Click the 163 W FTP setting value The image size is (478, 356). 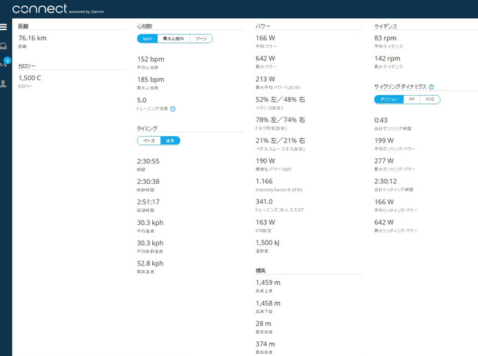coord(265,222)
